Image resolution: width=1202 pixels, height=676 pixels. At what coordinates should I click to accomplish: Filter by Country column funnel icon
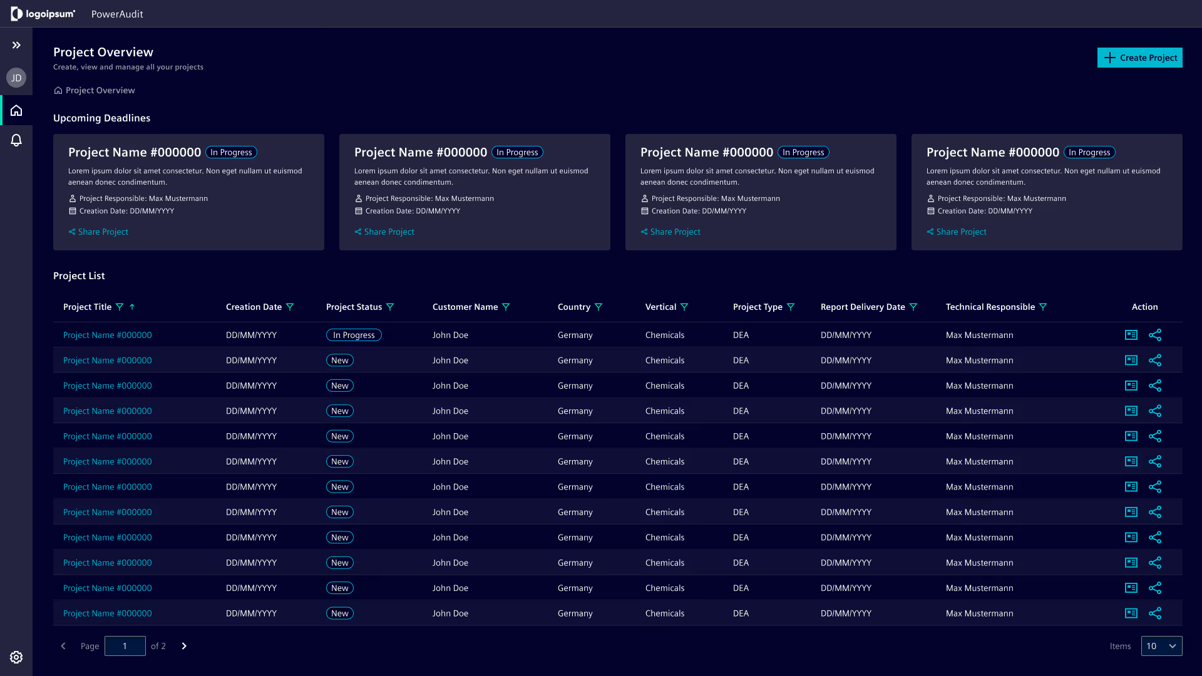[598, 307]
